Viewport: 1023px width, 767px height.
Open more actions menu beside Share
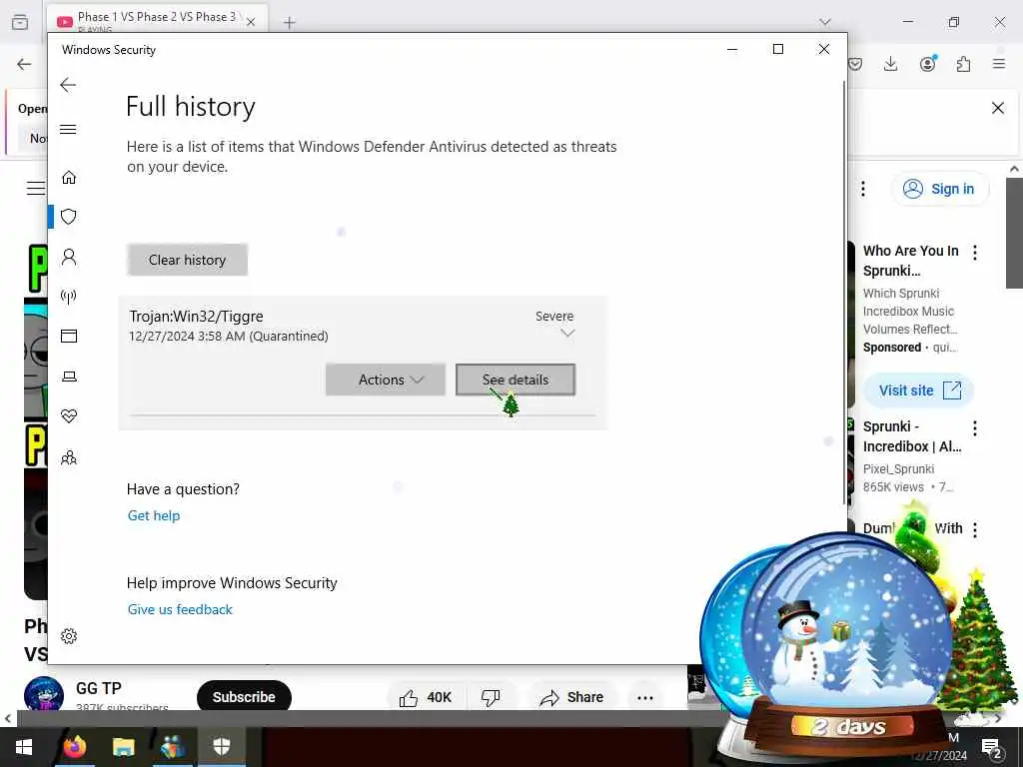(645, 698)
